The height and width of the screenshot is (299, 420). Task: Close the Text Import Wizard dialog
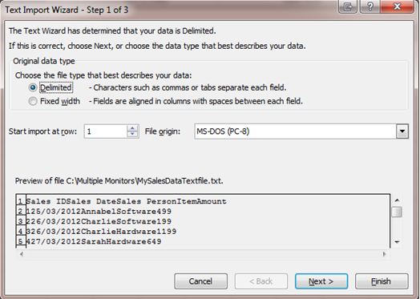click(x=398, y=6)
